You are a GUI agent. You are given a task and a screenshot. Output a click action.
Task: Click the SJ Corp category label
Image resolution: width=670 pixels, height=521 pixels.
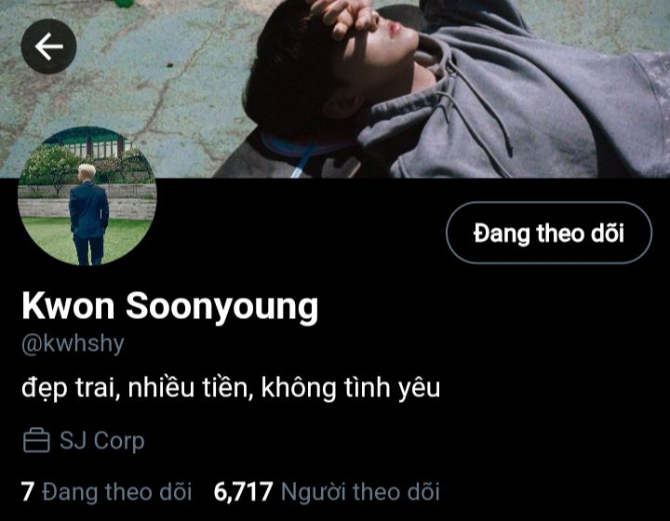(101, 440)
